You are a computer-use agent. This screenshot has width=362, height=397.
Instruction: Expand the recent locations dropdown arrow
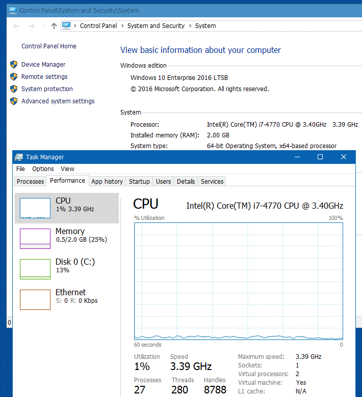pyautogui.click(x=43, y=26)
